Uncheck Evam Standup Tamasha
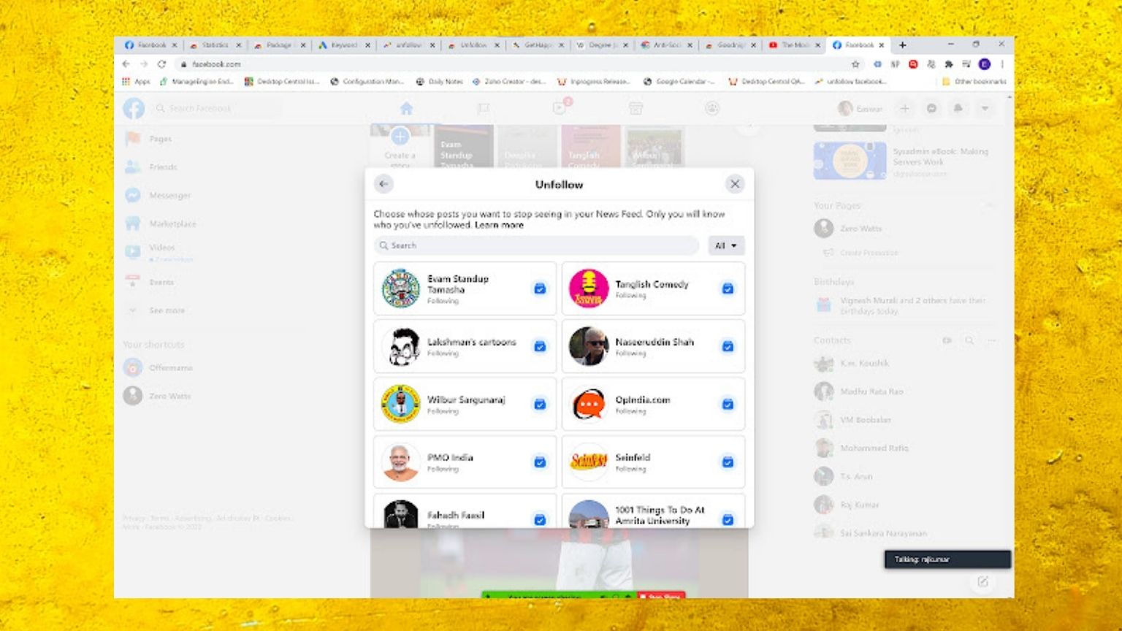Screen dimensions: 1122x631 [540, 288]
